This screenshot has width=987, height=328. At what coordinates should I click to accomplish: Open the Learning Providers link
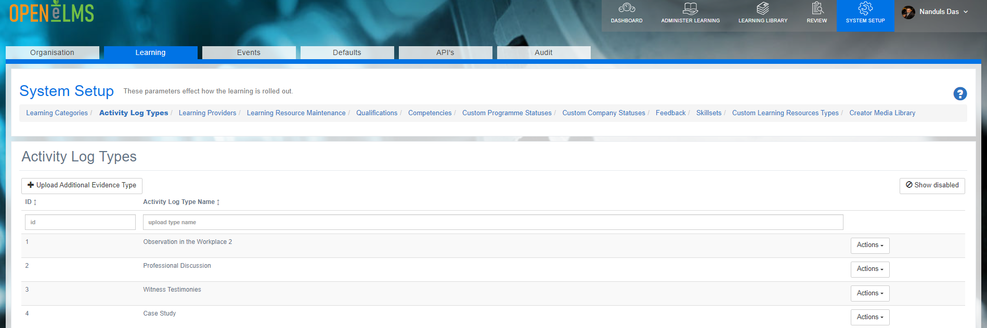click(x=207, y=113)
